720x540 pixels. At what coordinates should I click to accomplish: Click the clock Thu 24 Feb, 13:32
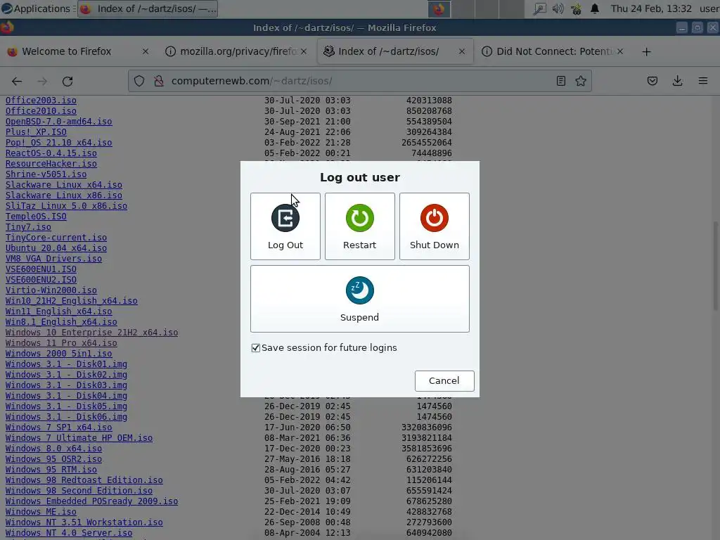point(650,8)
